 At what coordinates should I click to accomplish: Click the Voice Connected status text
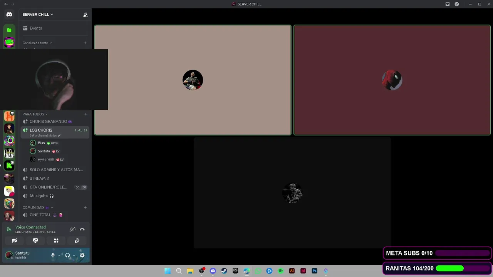(30, 227)
